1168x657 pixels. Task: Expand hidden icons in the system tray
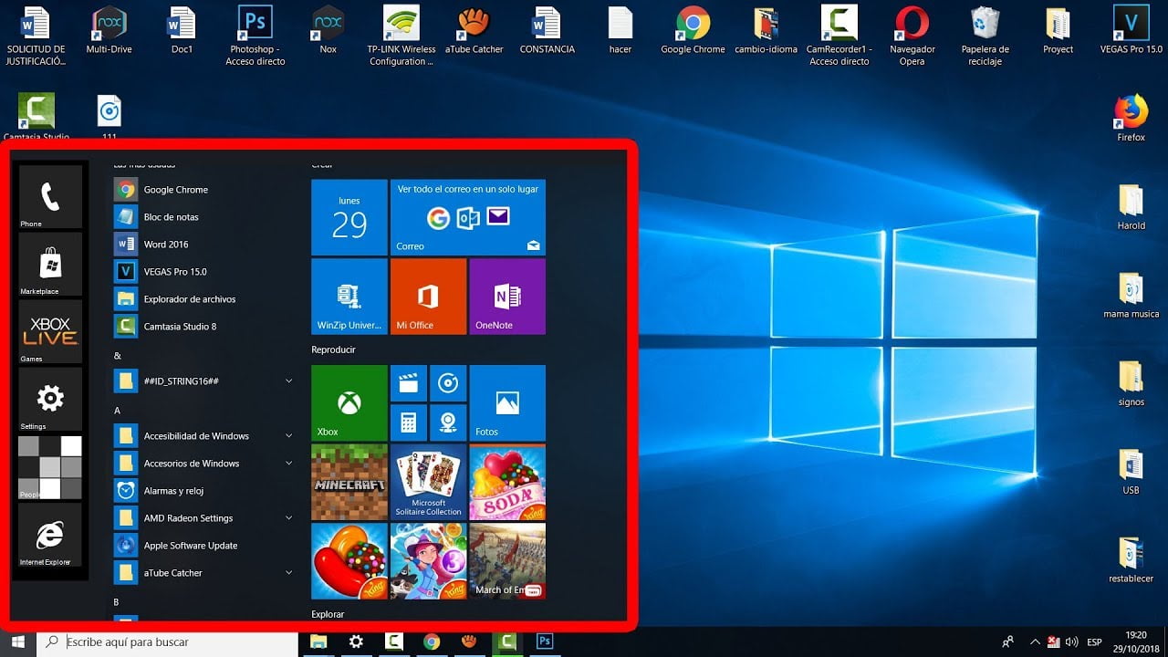(1036, 641)
